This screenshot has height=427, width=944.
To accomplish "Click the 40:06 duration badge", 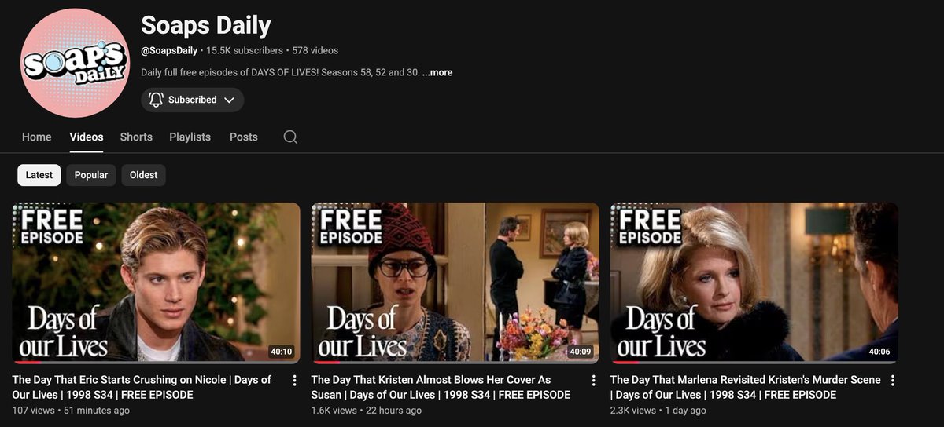I will tap(879, 352).
